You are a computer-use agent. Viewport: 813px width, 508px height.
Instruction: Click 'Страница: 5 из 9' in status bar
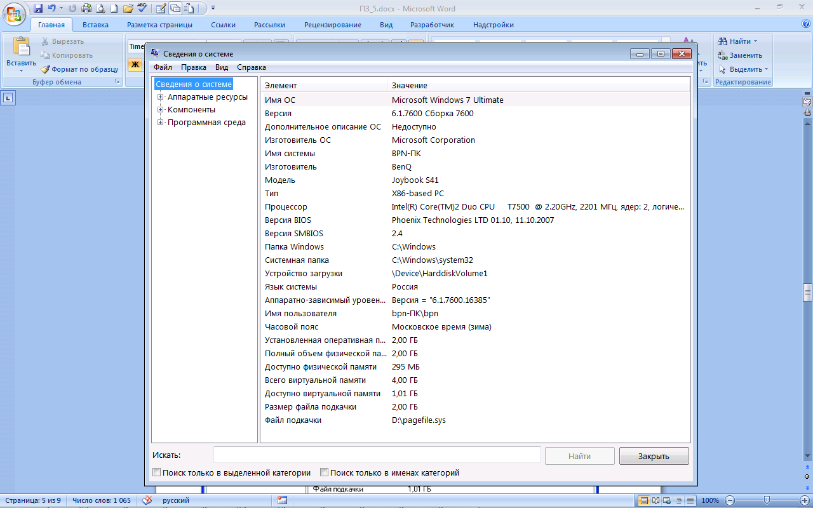pos(34,500)
